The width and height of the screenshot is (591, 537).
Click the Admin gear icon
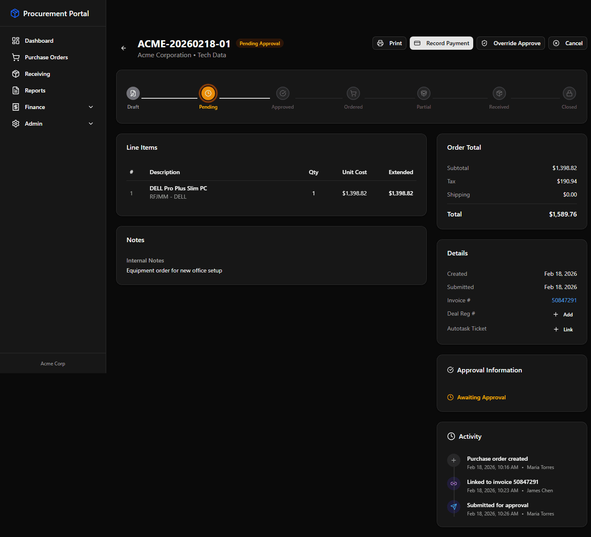[16, 124]
